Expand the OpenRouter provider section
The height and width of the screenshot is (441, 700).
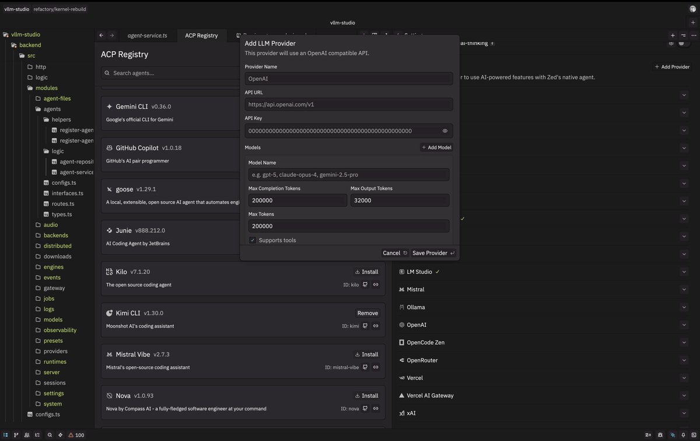click(684, 360)
